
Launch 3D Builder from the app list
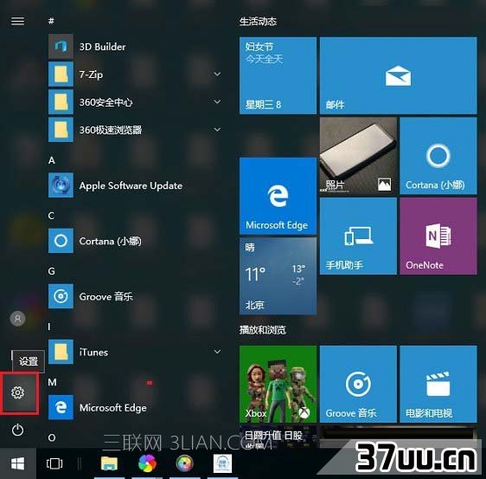tap(135, 47)
